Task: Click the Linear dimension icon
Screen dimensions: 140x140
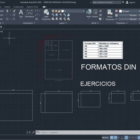Action: click(36, 11)
